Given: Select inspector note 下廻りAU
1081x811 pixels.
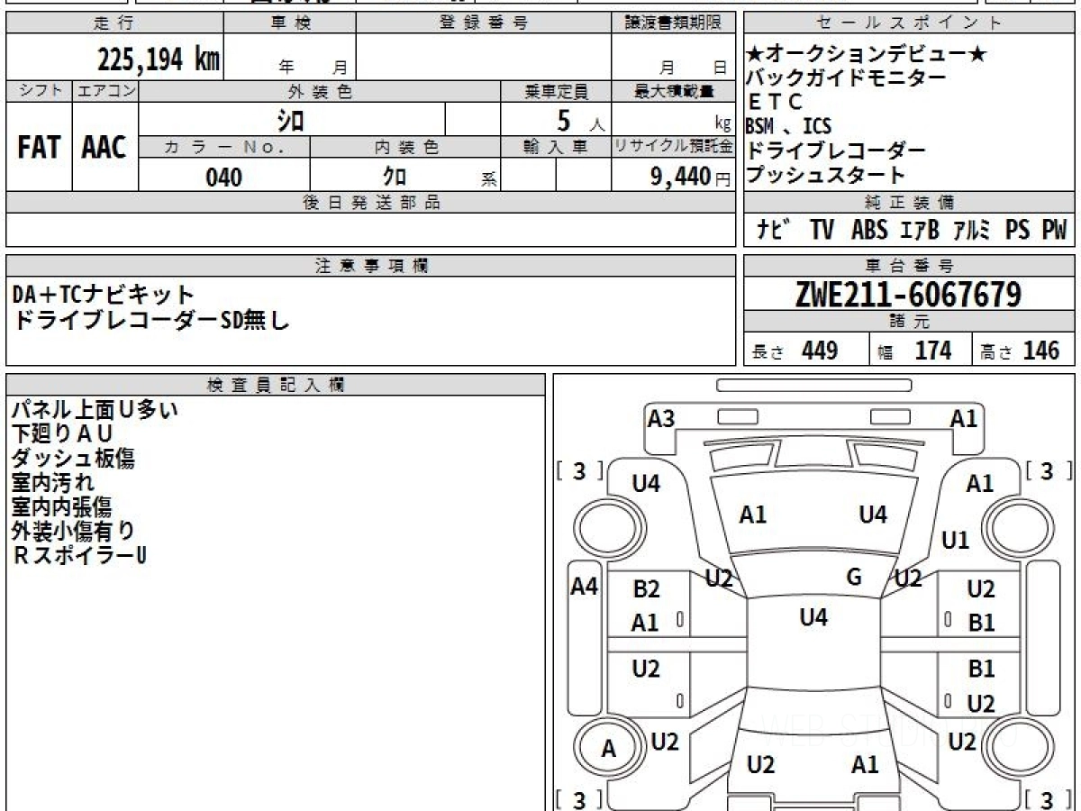Looking at the screenshot, I should (62, 434).
